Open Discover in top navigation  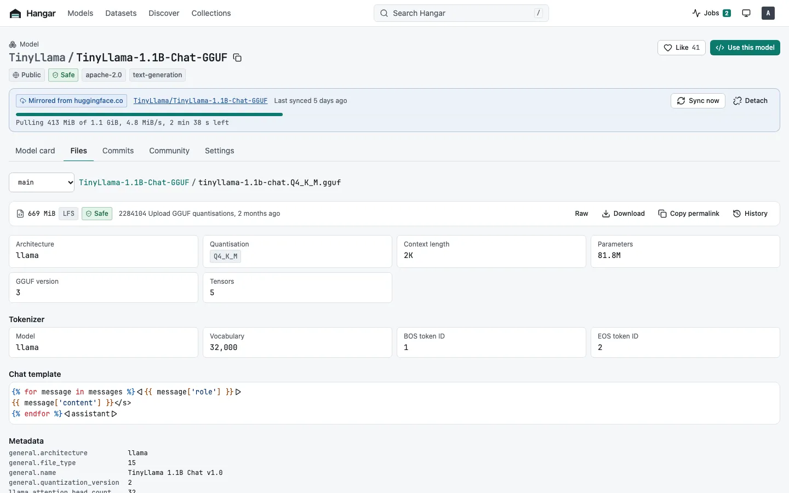[164, 13]
